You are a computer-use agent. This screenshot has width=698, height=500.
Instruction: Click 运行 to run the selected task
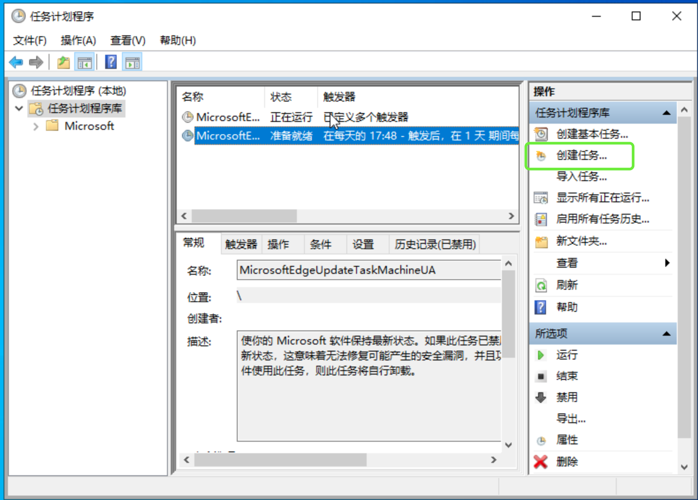(x=567, y=355)
